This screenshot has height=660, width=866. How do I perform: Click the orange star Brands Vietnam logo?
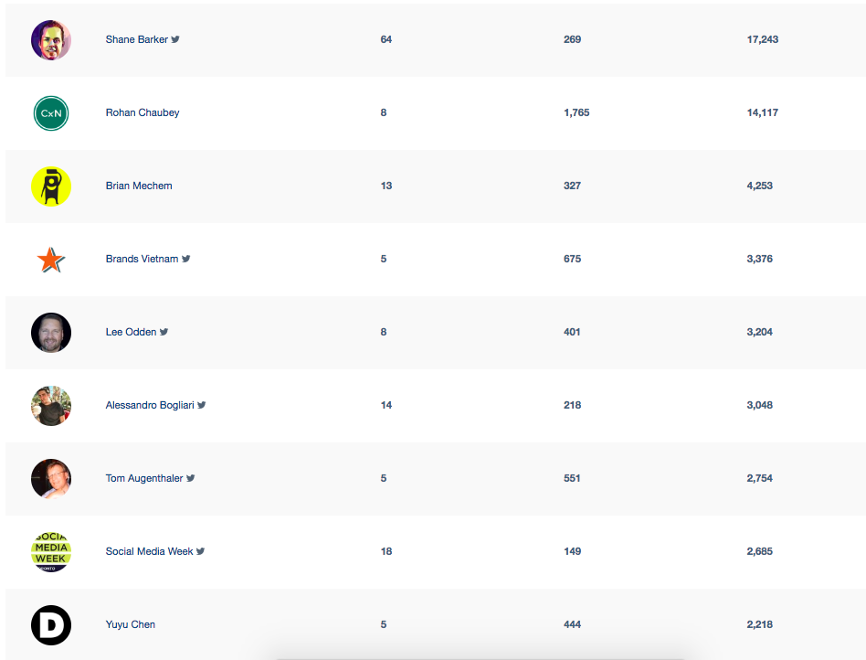tap(51, 260)
